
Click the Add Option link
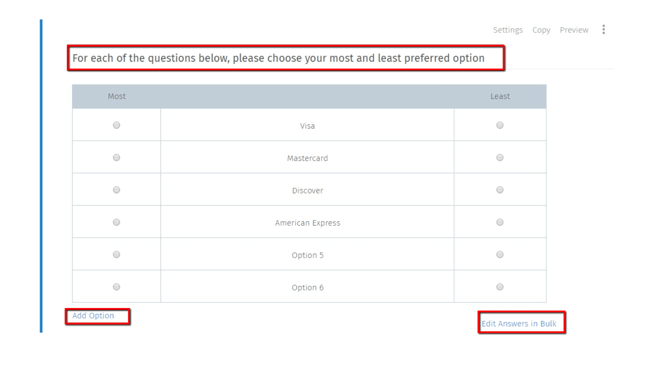93,316
